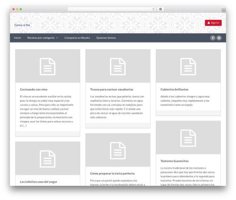Viewport: 236px width, 200px height.
Task: Click the round icon beside the address bar
Action: (160, 9)
